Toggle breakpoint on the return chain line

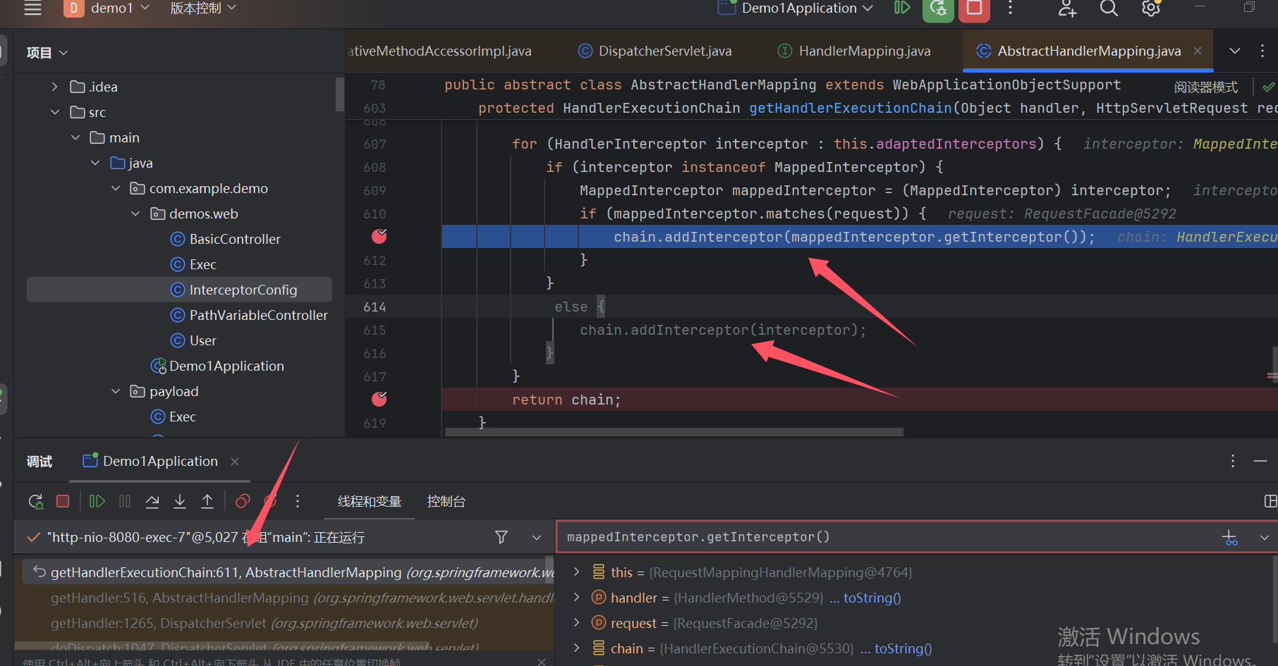(x=379, y=400)
